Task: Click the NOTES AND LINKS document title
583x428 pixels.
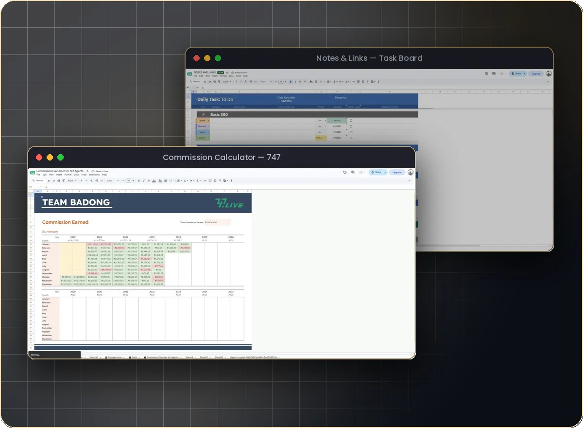Action: coord(206,72)
